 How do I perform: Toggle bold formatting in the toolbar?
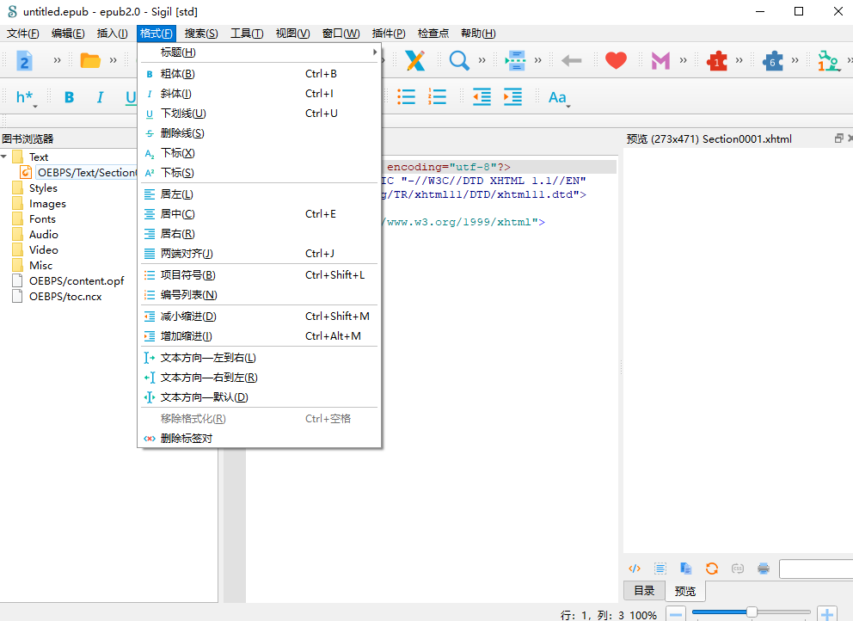tap(68, 97)
